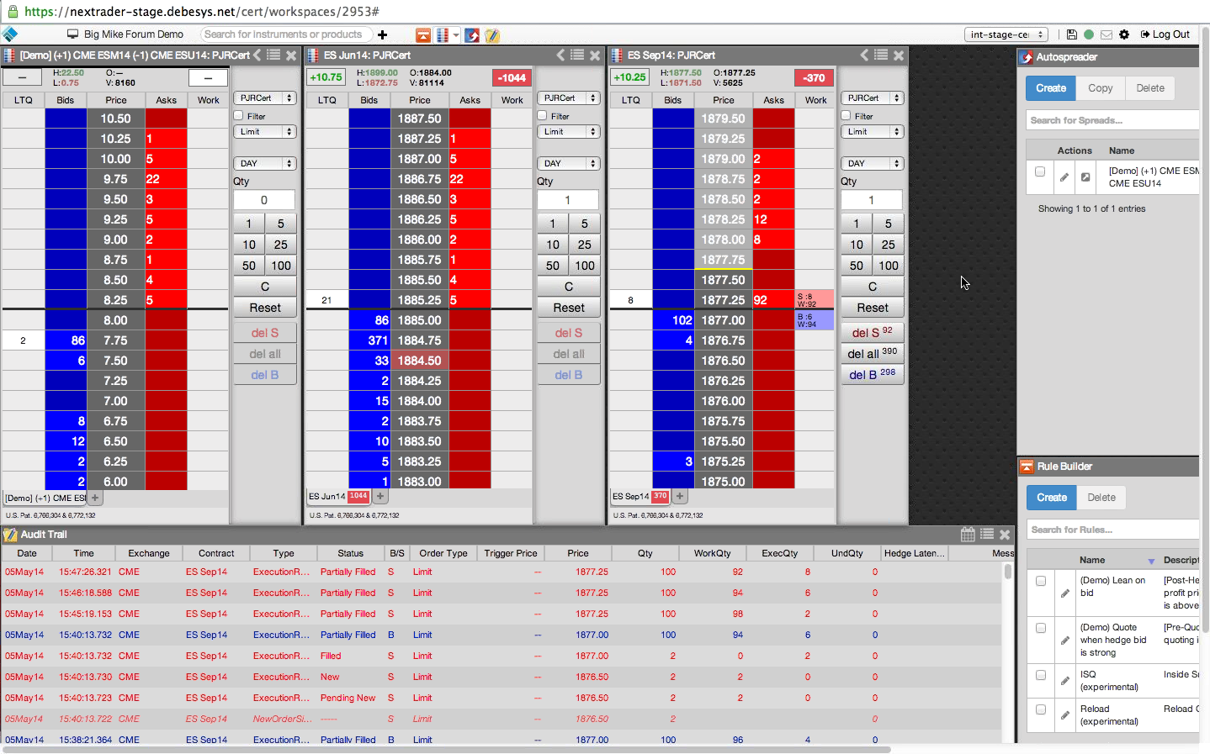Click Create in the Autospreader panel

[x=1051, y=88]
